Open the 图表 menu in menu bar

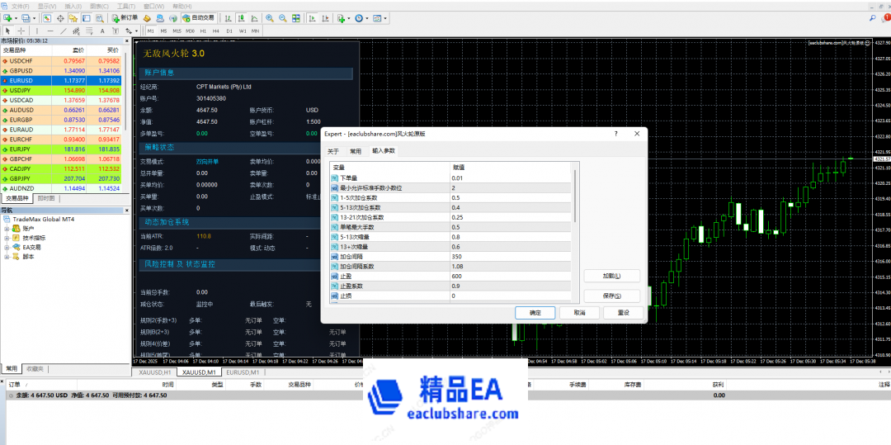tap(98, 5)
